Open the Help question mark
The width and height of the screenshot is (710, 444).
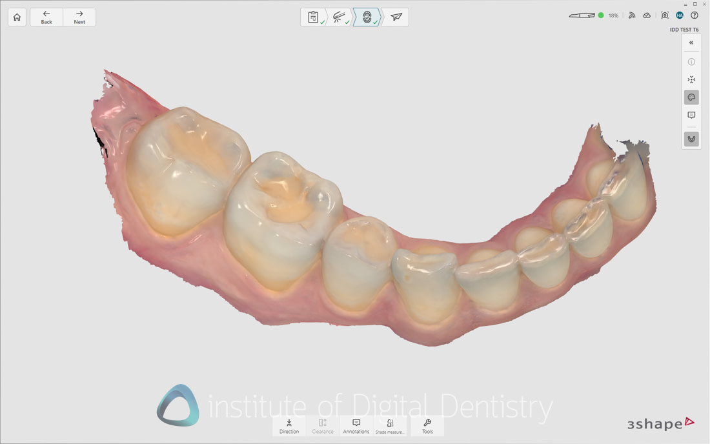point(694,15)
